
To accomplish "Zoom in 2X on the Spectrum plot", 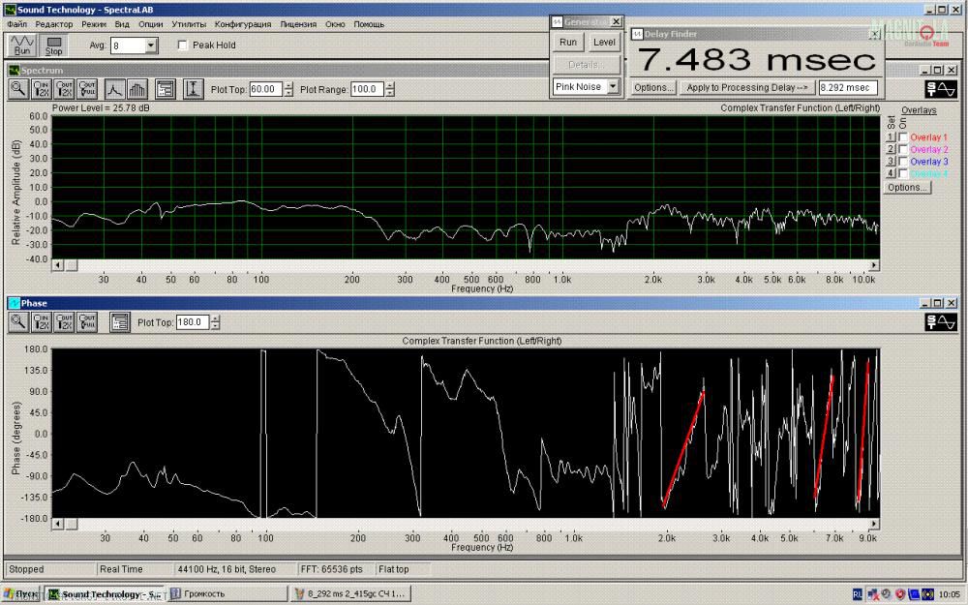I will pos(42,89).
